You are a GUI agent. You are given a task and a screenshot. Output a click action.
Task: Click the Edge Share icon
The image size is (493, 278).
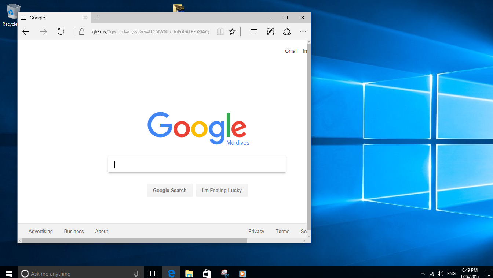287,32
